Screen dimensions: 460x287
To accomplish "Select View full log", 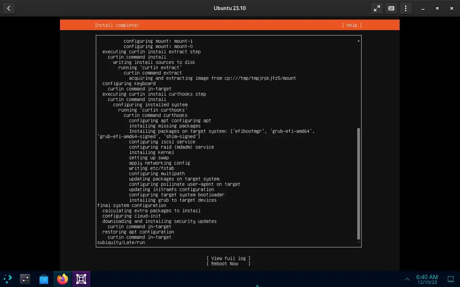I will point(229,258).
